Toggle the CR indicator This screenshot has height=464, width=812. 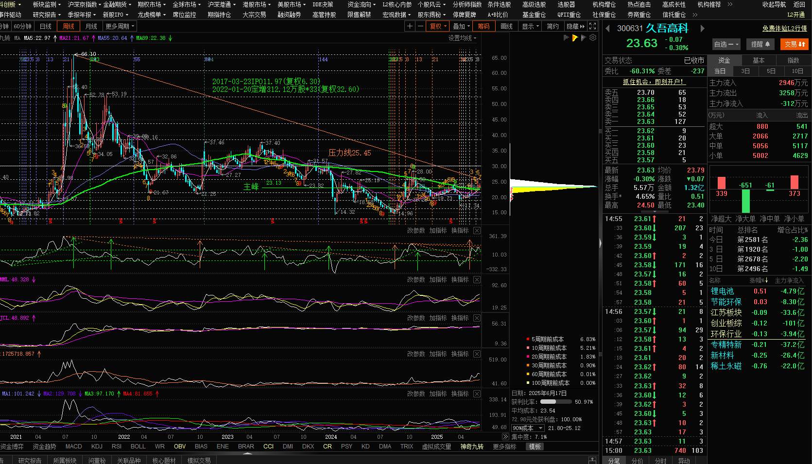point(328,446)
